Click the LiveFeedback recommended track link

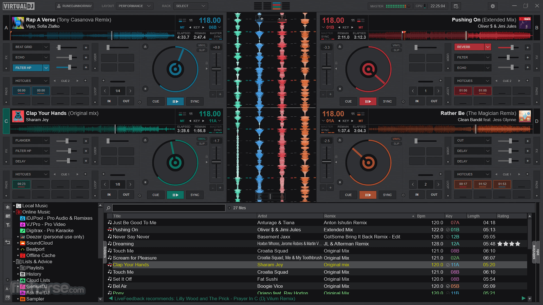(x=204, y=299)
